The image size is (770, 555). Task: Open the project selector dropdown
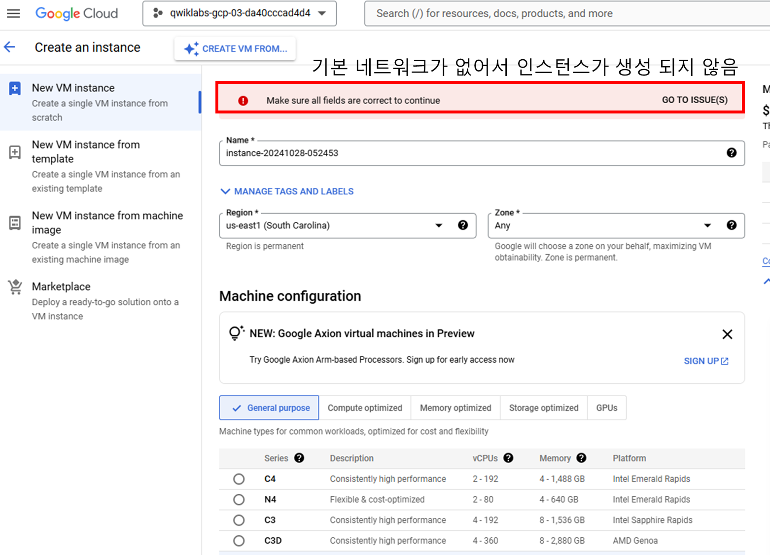click(x=240, y=13)
